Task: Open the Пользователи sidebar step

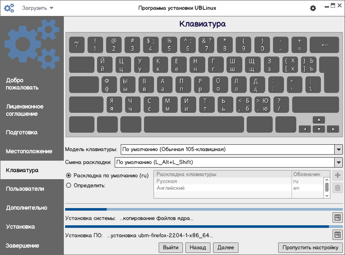Action: (25, 189)
